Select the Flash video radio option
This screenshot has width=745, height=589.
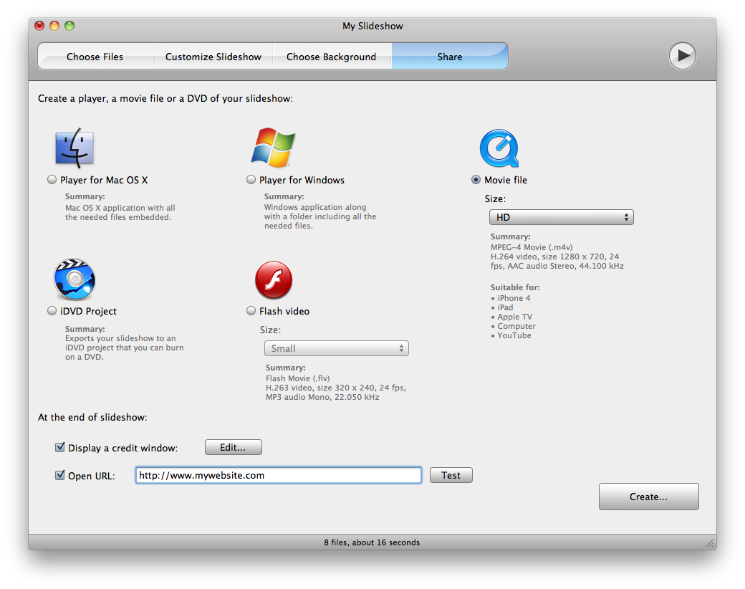tap(251, 311)
